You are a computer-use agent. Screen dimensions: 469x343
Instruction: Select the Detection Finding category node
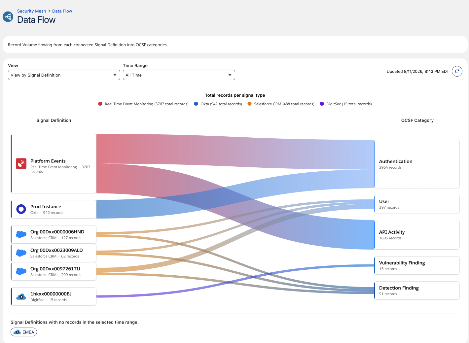point(417,291)
